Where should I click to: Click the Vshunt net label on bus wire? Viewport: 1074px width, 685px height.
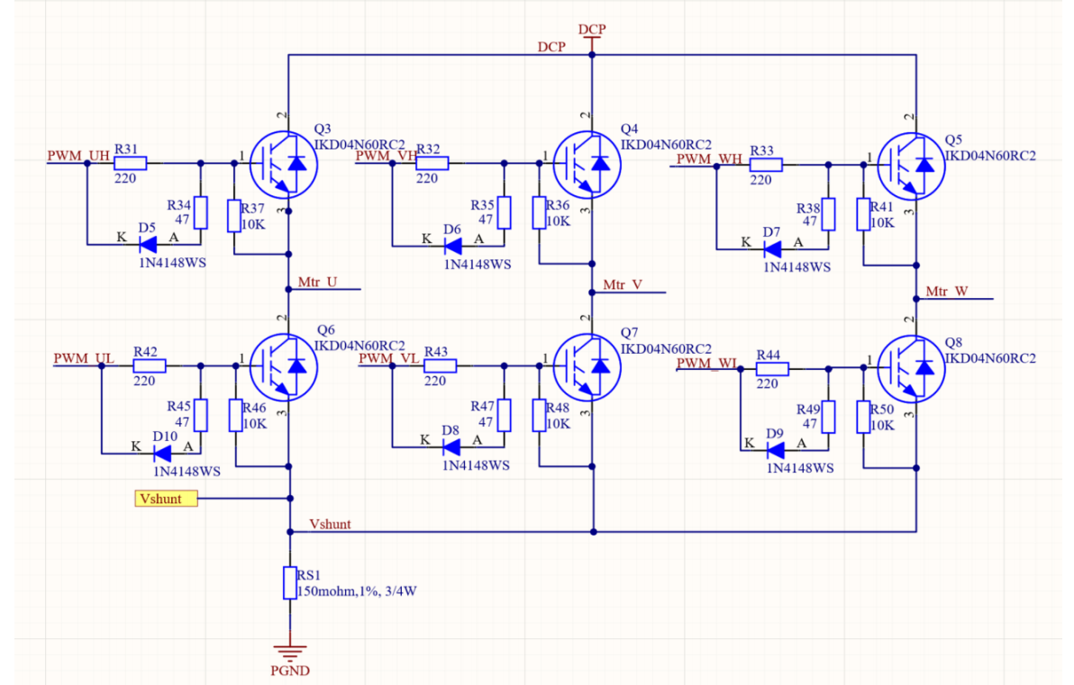(x=330, y=524)
